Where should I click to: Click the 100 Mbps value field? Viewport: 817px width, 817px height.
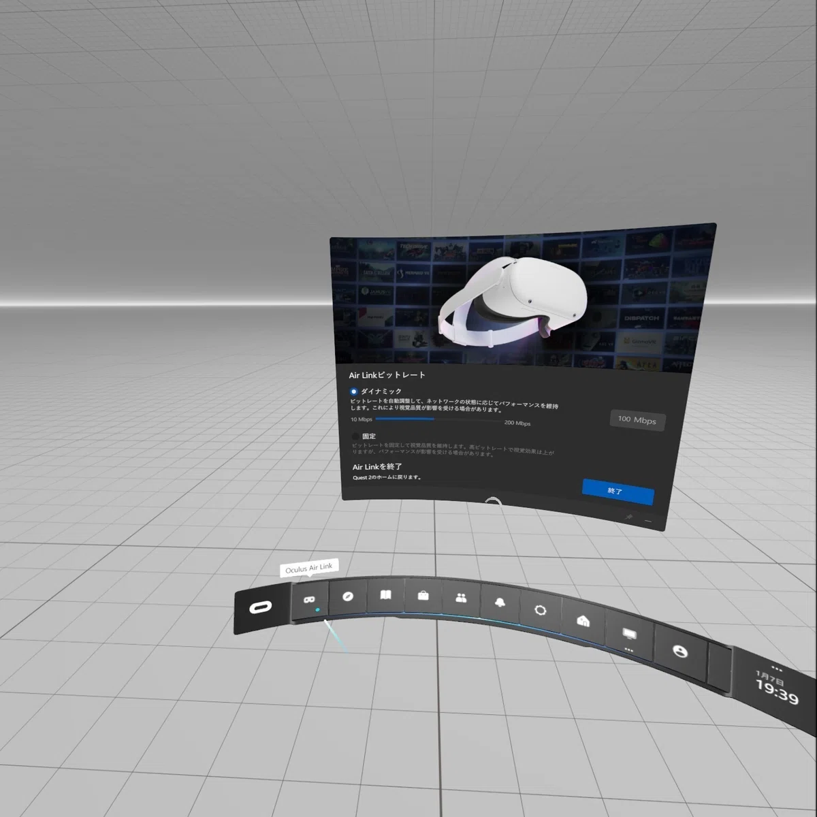click(x=637, y=420)
